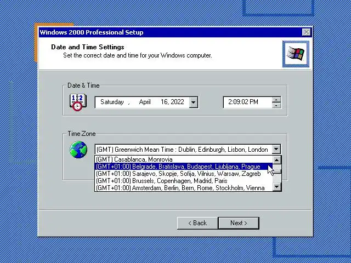Click the year 2022 in date field
Screen dimensions: 351x263
coord(177,102)
